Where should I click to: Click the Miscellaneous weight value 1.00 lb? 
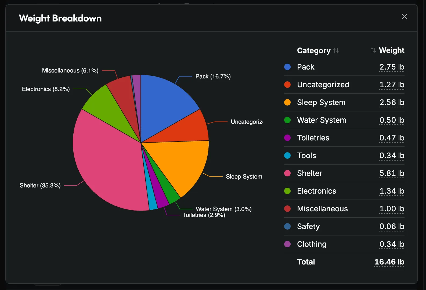(x=392, y=209)
